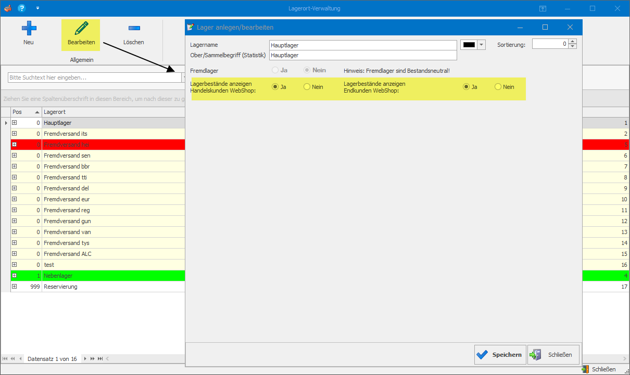Go to next record navigator arrow
This screenshot has height=375, width=630.
(85, 359)
